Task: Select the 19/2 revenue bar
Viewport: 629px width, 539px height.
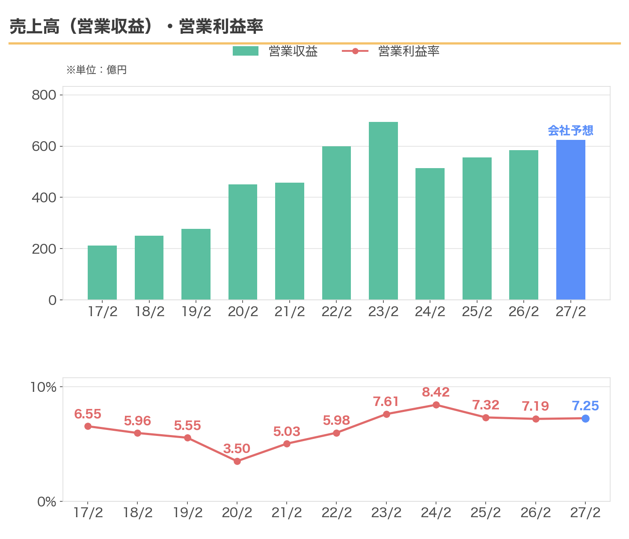Action: [196, 264]
